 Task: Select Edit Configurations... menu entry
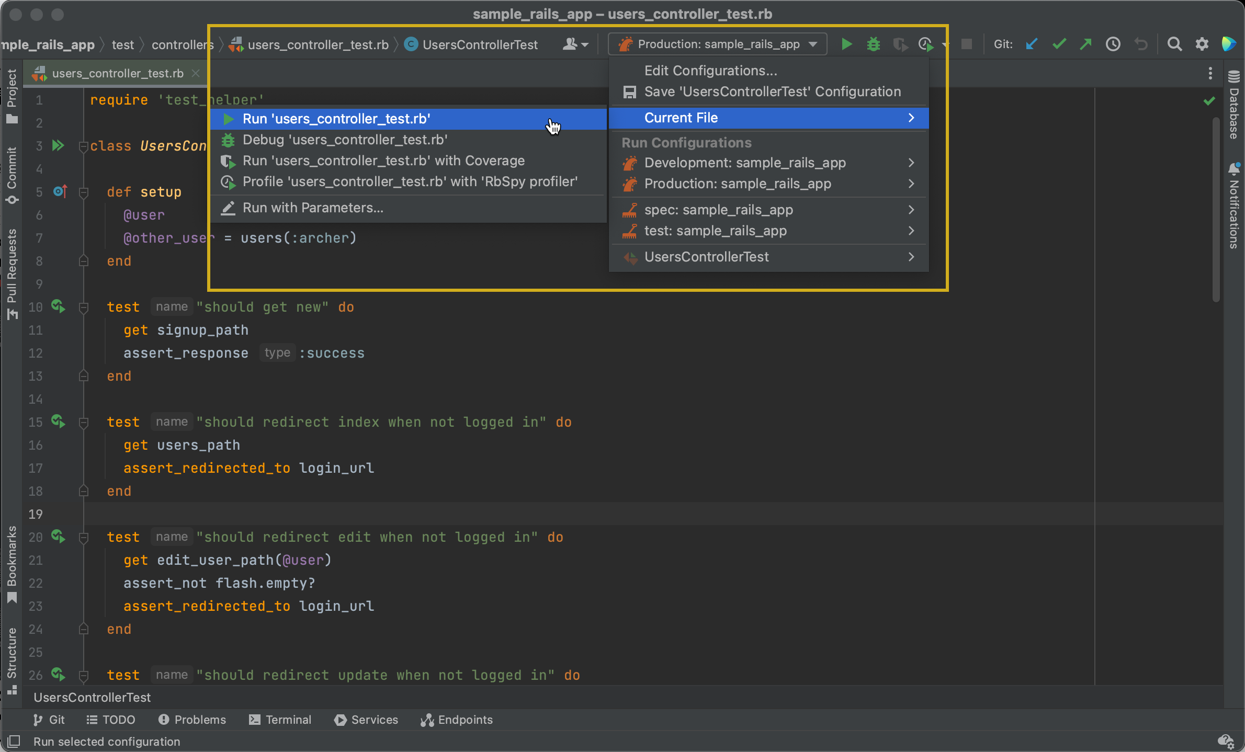coord(769,71)
